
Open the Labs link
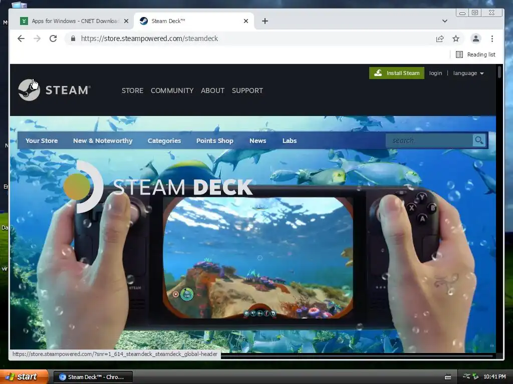(x=290, y=140)
